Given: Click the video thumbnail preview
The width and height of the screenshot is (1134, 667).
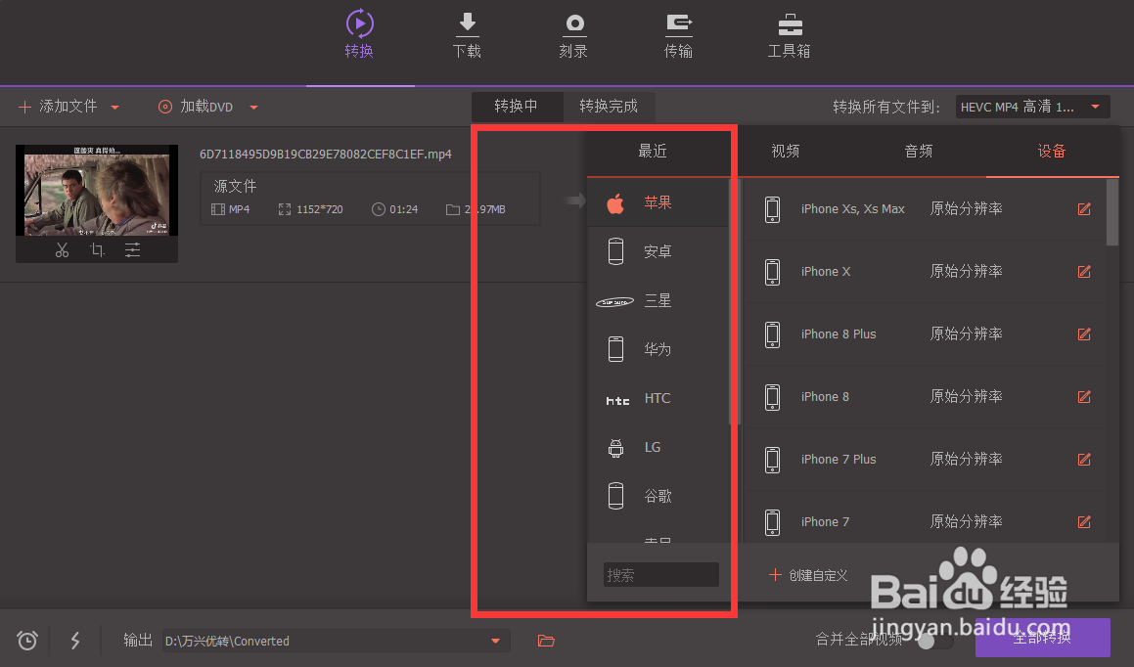Looking at the screenshot, I should pyautogui.click(x=97, y=190).
